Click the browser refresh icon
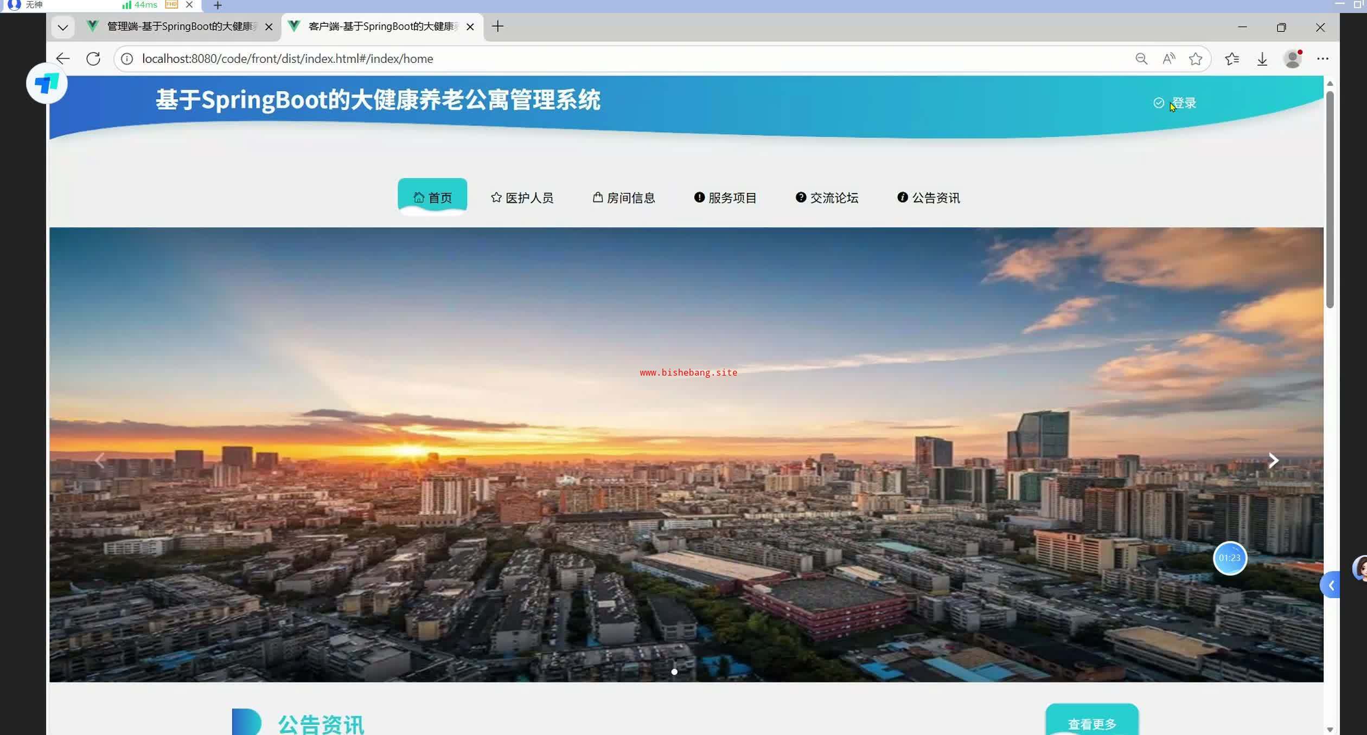1367x735 pixels. 93,59
